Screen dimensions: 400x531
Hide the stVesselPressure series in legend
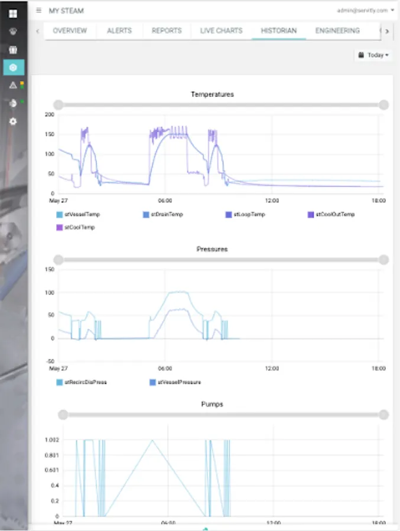pos(175,382)
